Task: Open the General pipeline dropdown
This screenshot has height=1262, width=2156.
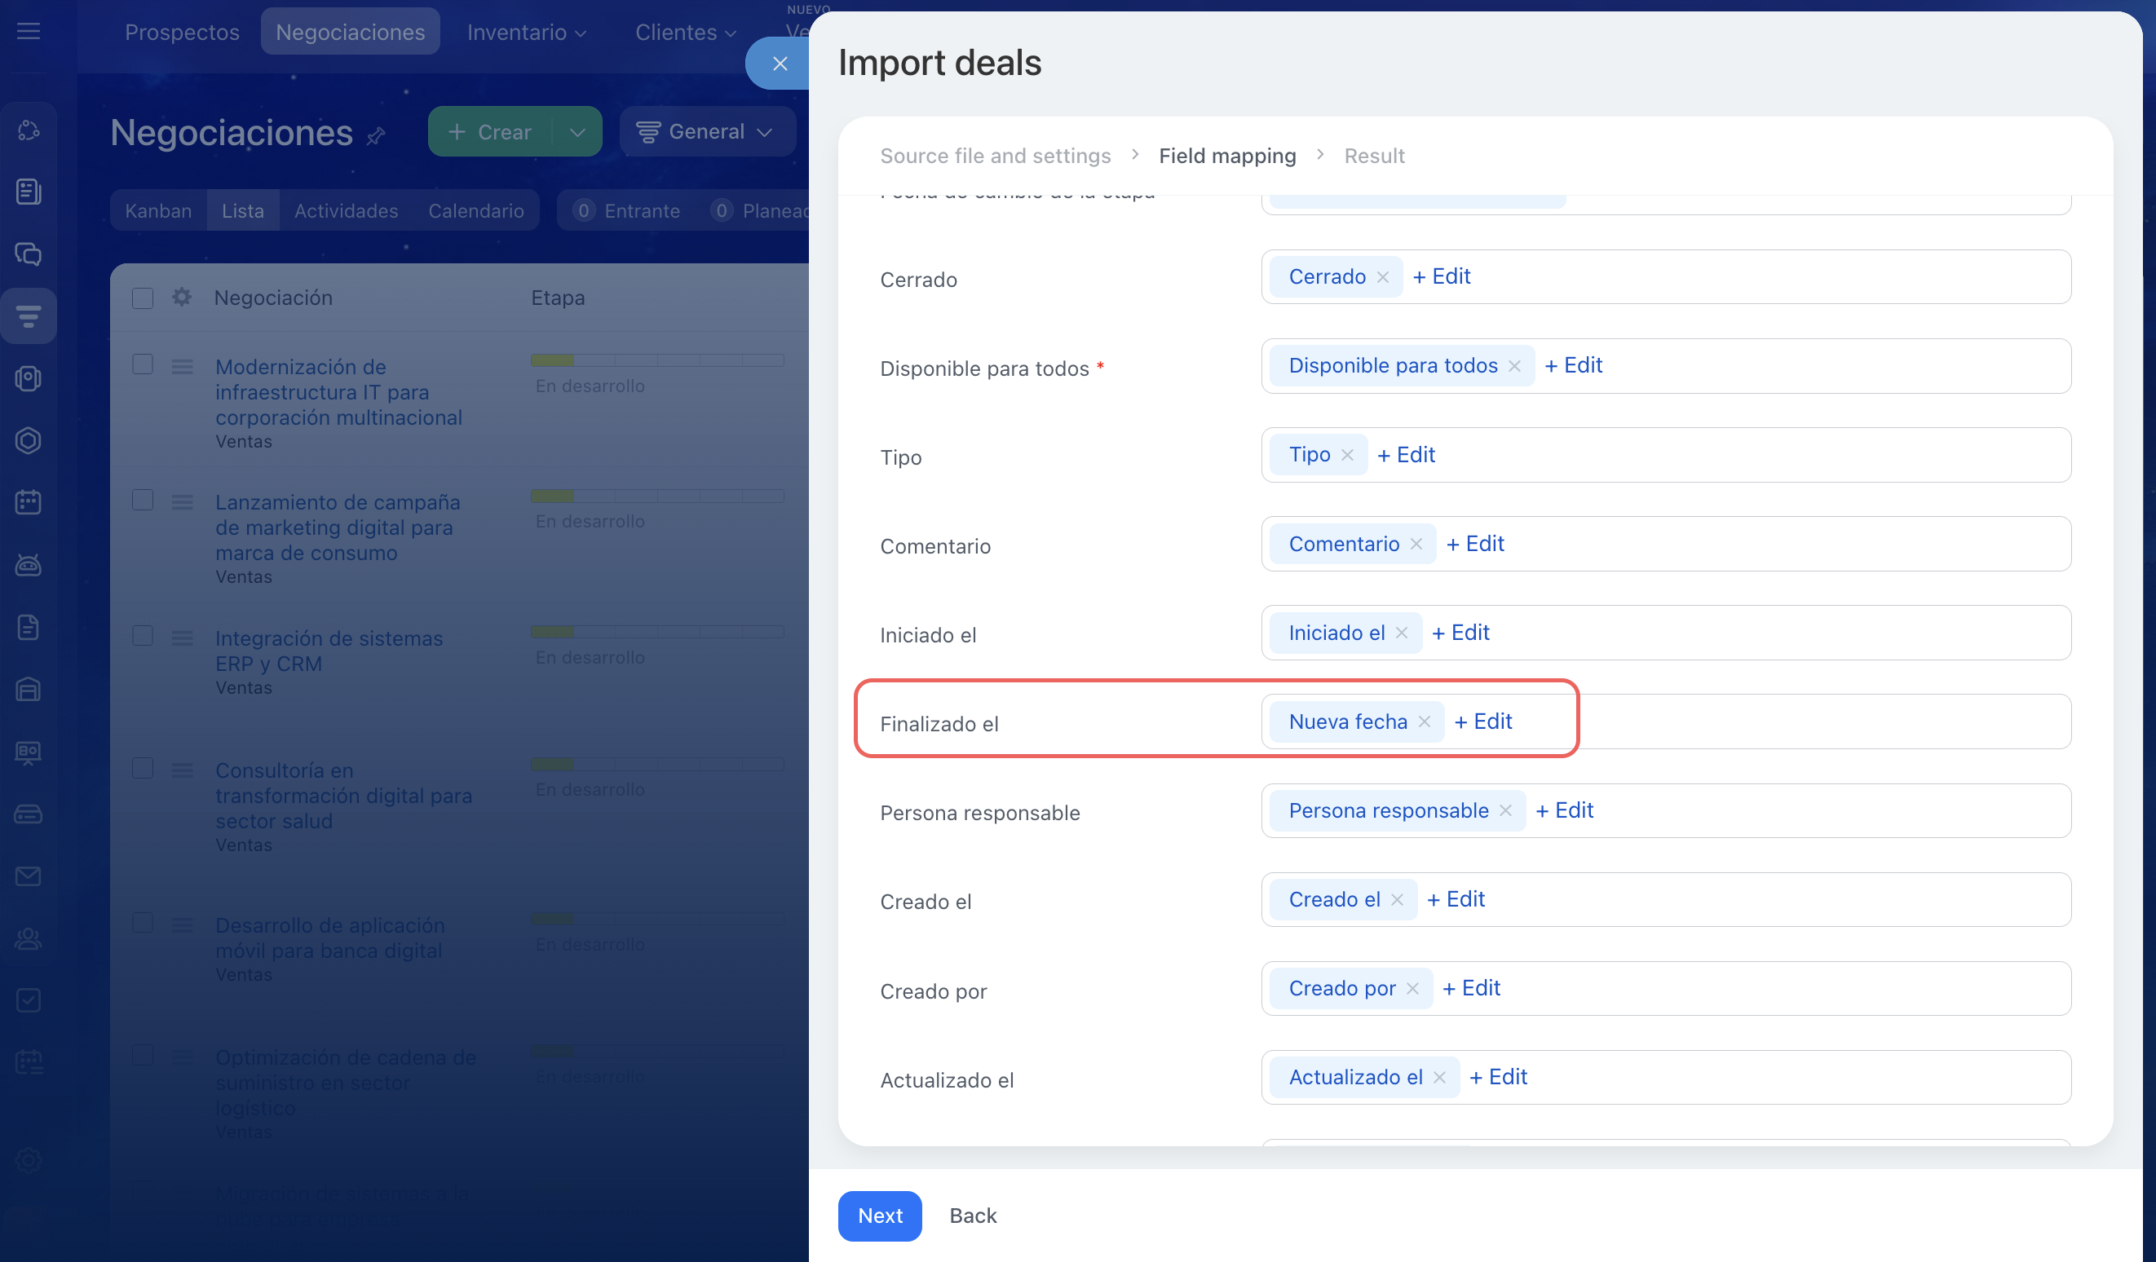Action: (707, 132)
